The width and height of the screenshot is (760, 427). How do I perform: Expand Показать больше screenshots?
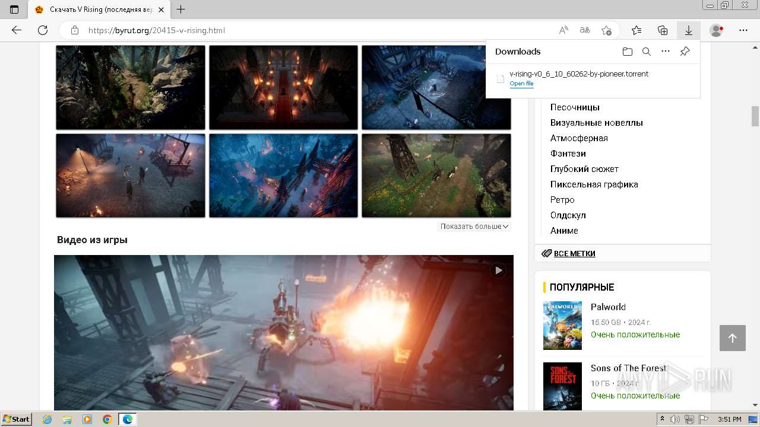(x=474, y=227)
